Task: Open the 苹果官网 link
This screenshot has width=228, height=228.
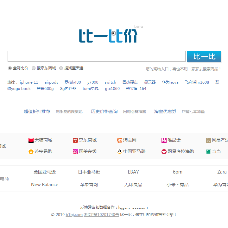Action: pyautogui.click(x=89, y=185)
